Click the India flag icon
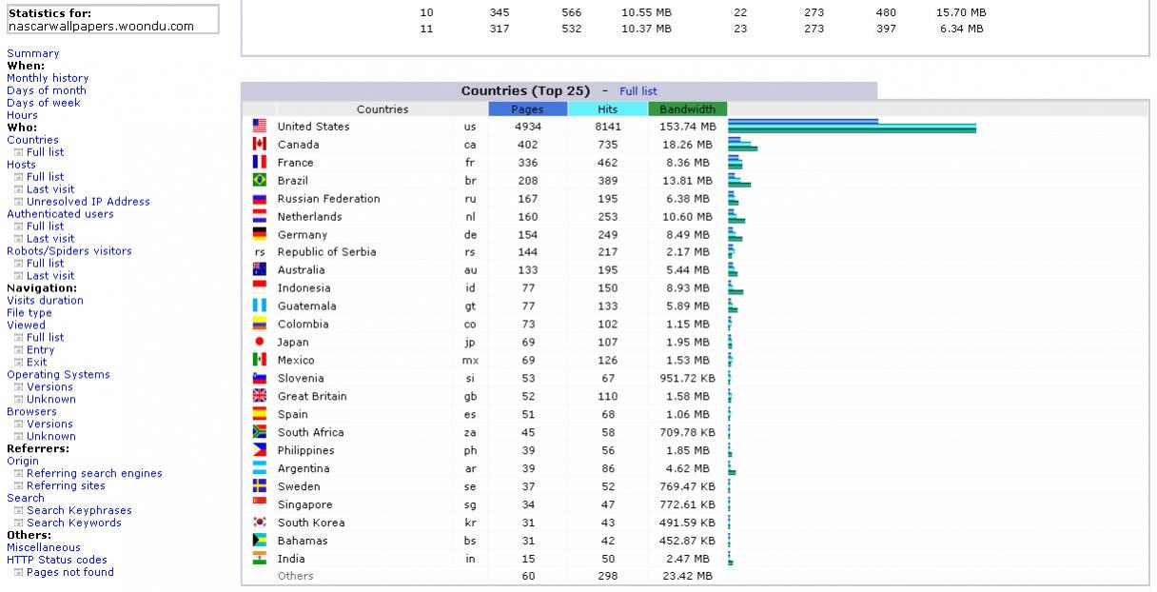Image resolution: width=1157 pixels, height=592 pixels. click(x=259, y=559)
